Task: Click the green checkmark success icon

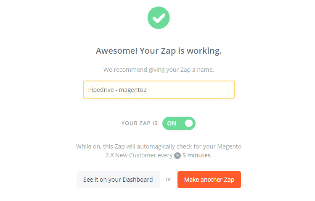Action: [159, 18]
